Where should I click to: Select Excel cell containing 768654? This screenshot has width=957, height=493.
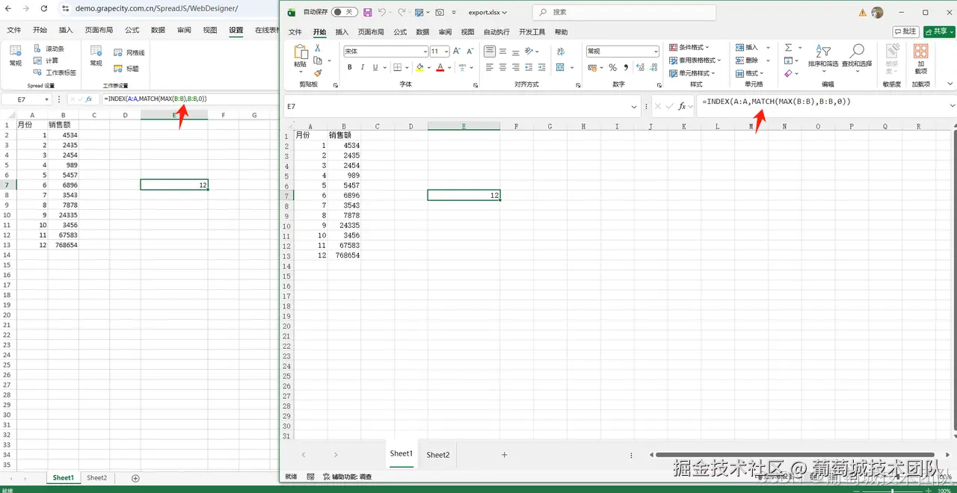point(344,255)
